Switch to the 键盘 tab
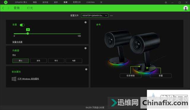The image size is (190, 110). [x=35, y=2]
